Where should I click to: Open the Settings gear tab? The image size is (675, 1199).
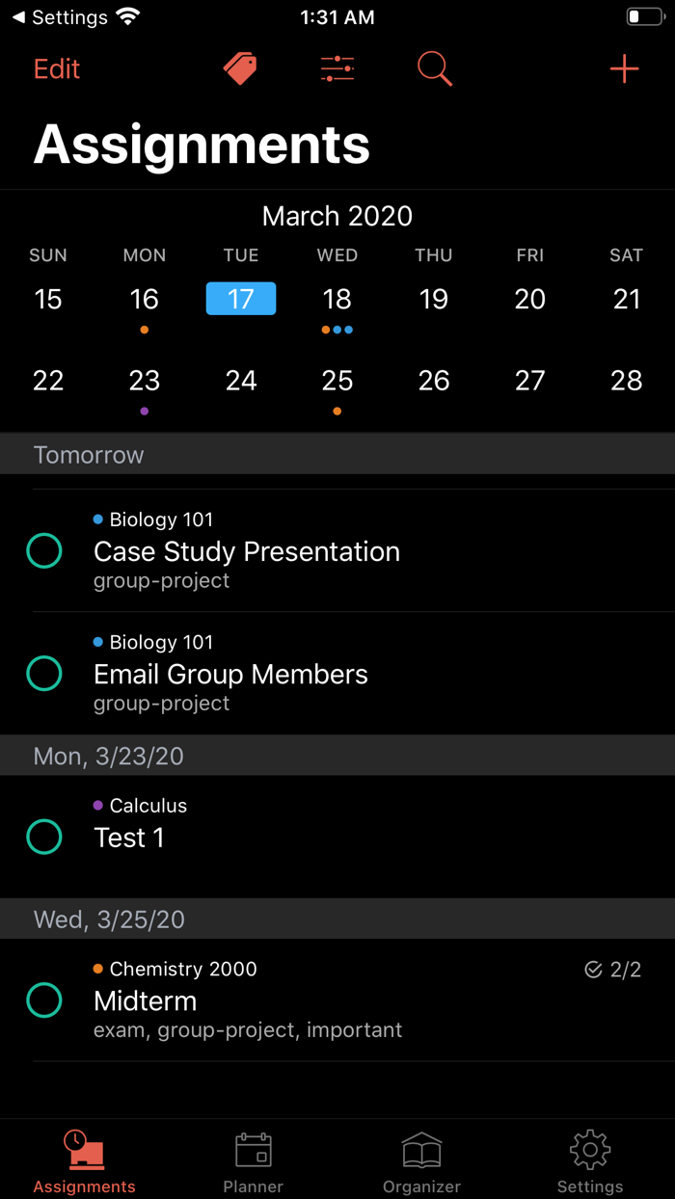tap(589, 1160)
